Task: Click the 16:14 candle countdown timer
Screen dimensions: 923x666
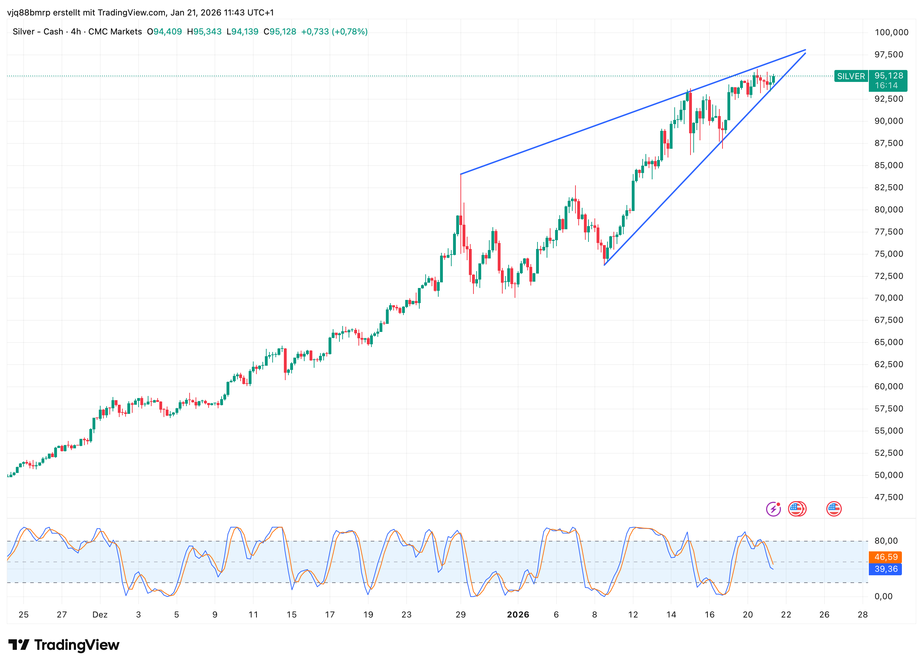Action: pos(886,85)
